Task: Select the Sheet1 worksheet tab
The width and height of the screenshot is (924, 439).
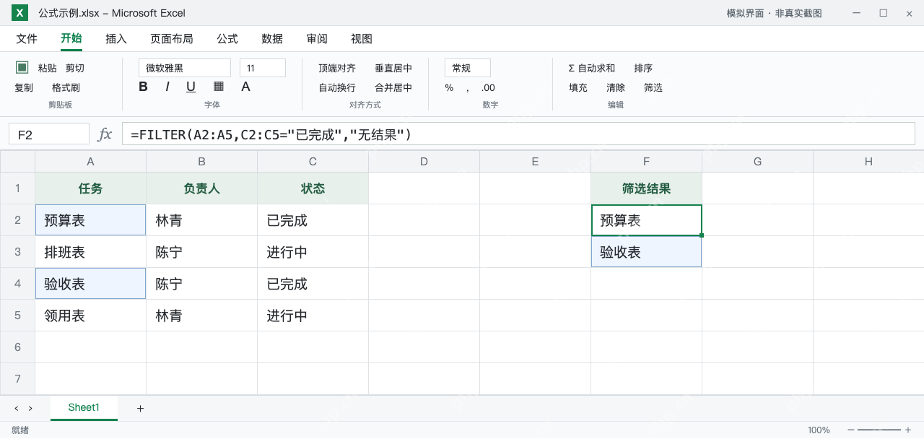Action: click(84, 408)
